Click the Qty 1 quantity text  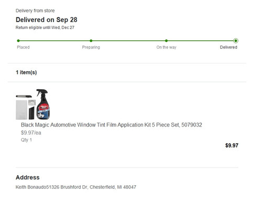pos(26,140)
